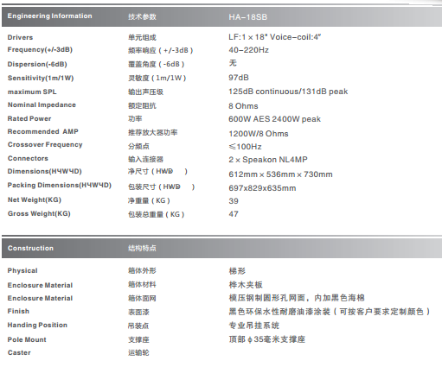Image resolution: width=442 pixels, height=367 pixels.
Task: Select 125dB continuous/131dB peak text
Action: coord(288,92)
